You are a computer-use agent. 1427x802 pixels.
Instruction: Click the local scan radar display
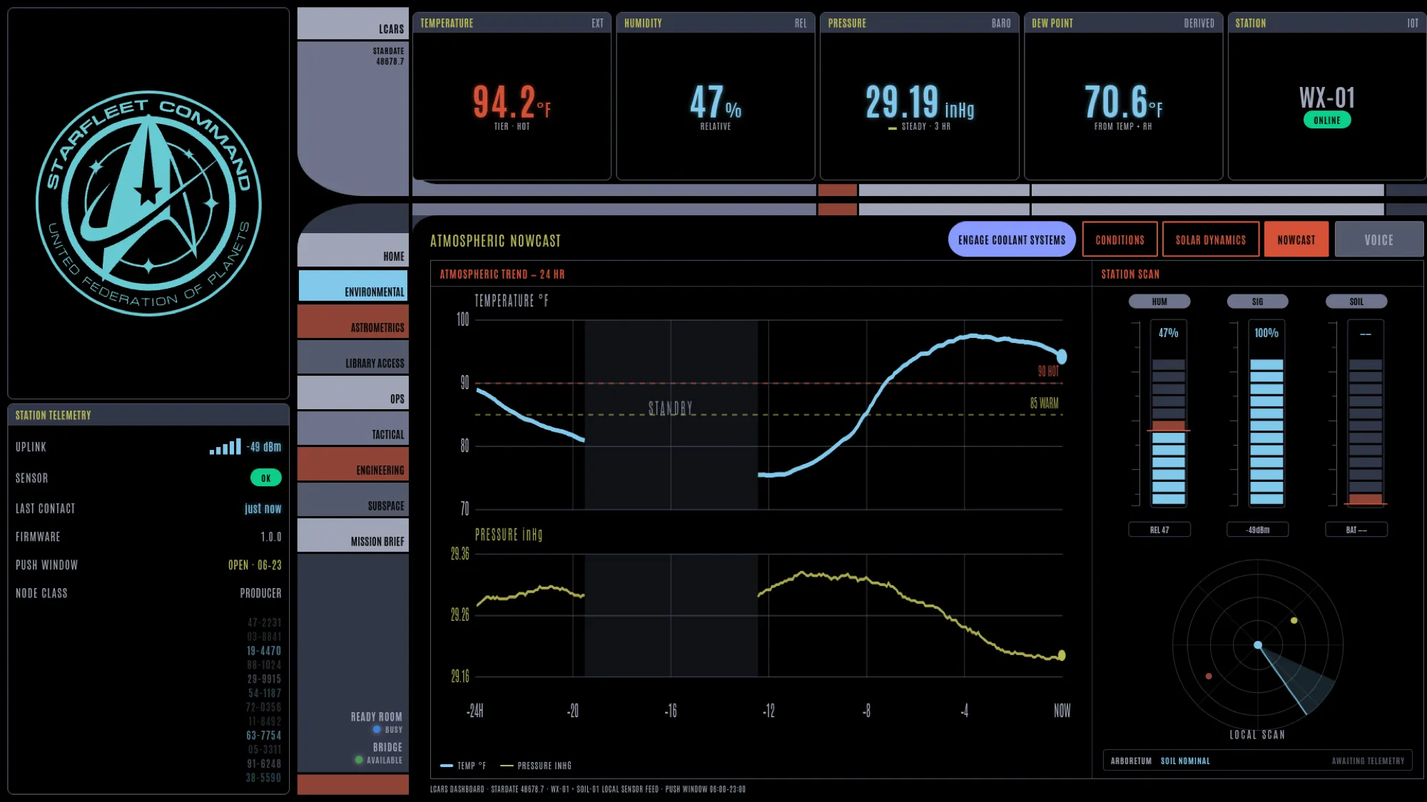pos(1258,645)
